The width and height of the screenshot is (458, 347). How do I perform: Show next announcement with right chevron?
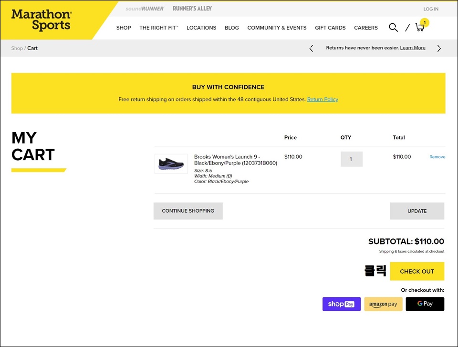439,49
